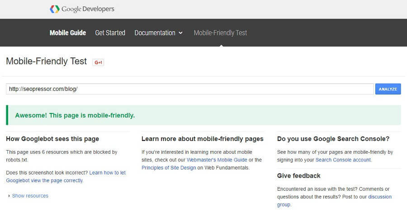Viewport: 407px width, 212px height.
Task: Follow the Principles of Site Design link
Action: click(169, 168)
